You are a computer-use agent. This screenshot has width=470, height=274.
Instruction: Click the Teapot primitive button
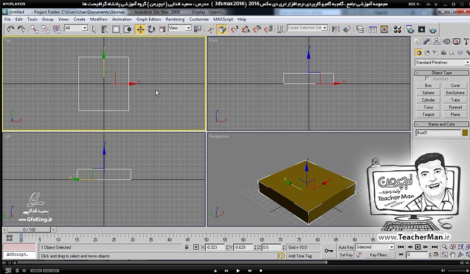click(x=428, y=114)
